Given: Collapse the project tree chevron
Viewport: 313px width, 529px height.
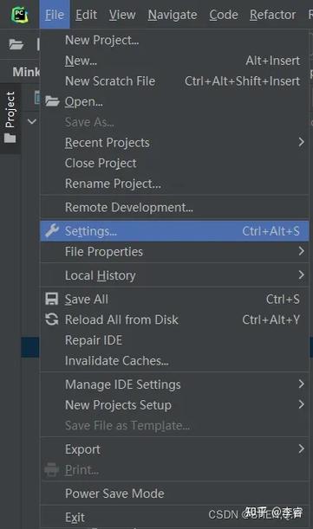Looking at the screenshot, I should click(x=32, y=121).
